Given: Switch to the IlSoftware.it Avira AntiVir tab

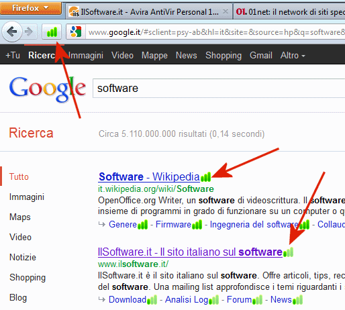Looking at the screenshot, I should pyautogui.click(x=150, y=11).
